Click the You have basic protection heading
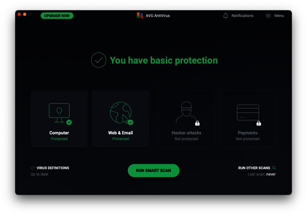 pos(164,60)
